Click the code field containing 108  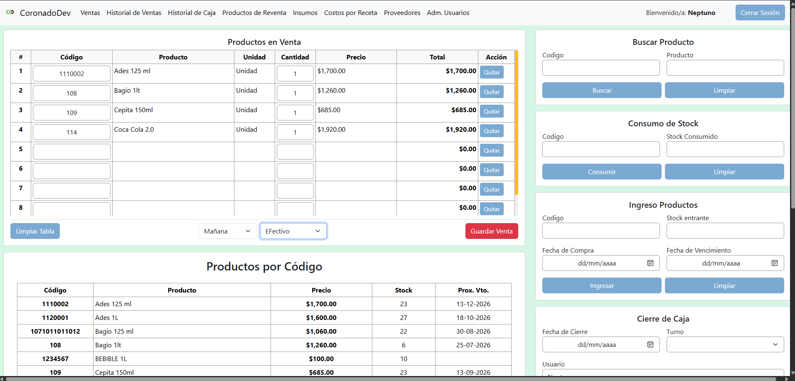tap(71, 93)
